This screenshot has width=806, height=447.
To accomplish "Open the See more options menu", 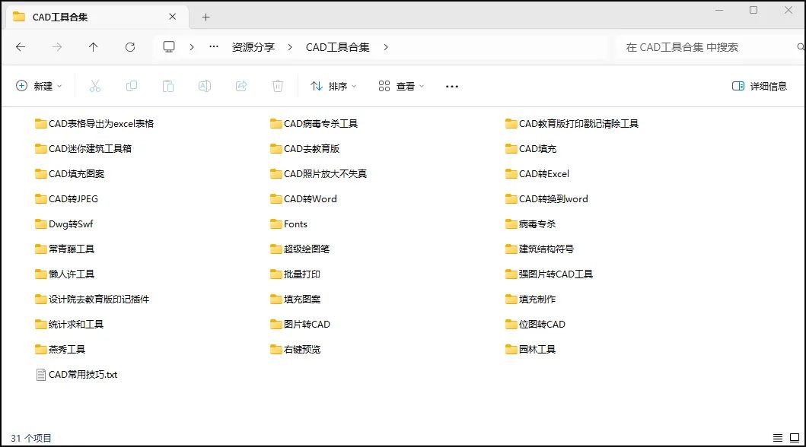I will (452, 86).
